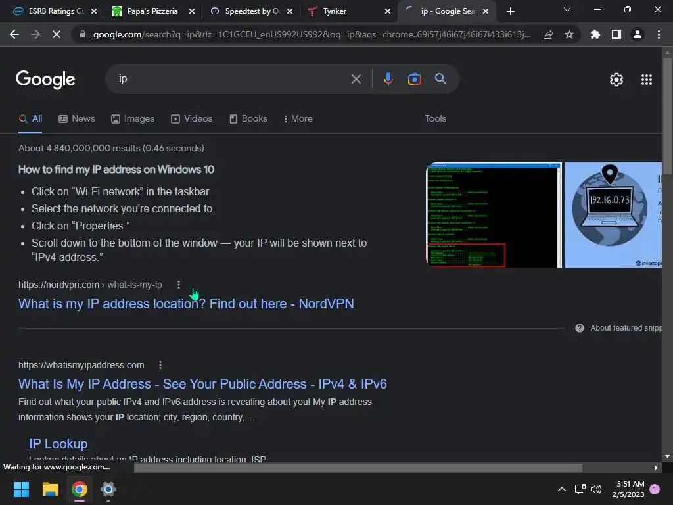
Task: Open the volume control in the tray
Action: (x=596, y=489)
